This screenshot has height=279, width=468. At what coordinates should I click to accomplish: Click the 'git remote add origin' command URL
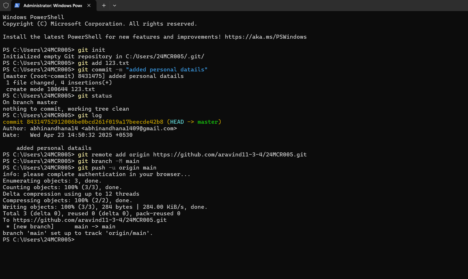click(x=230, y=155)
